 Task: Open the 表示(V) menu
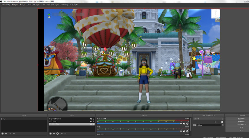tap(22, 5)
